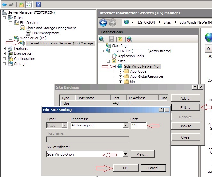
Task: Click the Connections up folder icon
Action: click(x=120, y=39)
